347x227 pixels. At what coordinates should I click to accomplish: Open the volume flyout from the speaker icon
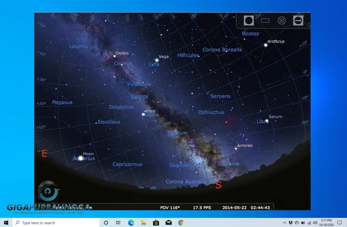click(x=315, y=222)
